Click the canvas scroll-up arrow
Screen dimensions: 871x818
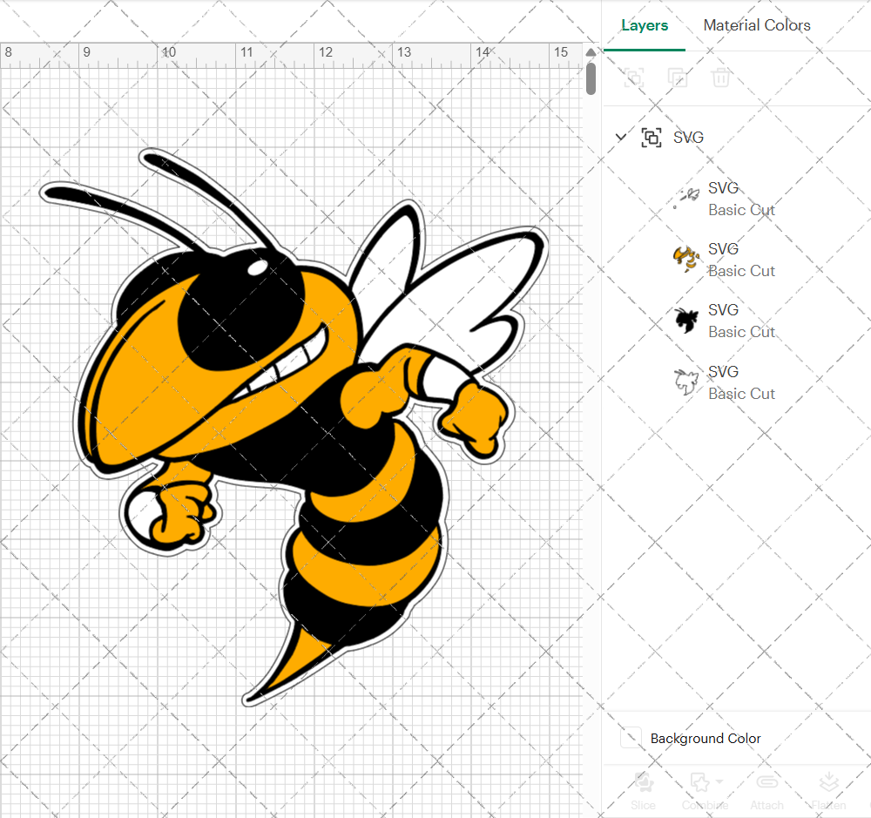[591, 52]
